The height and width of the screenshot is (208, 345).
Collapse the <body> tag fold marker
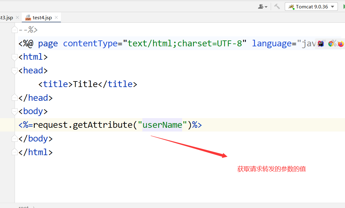tap(15, 112)
